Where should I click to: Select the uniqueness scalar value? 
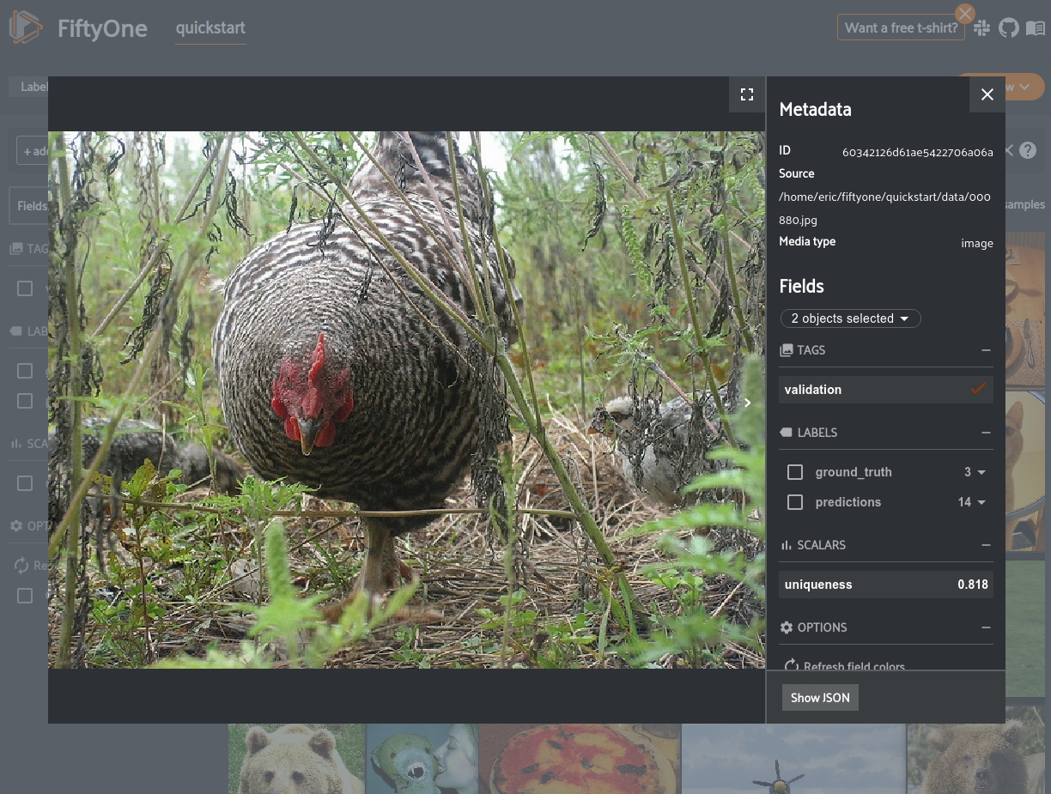tap(885, 585)
